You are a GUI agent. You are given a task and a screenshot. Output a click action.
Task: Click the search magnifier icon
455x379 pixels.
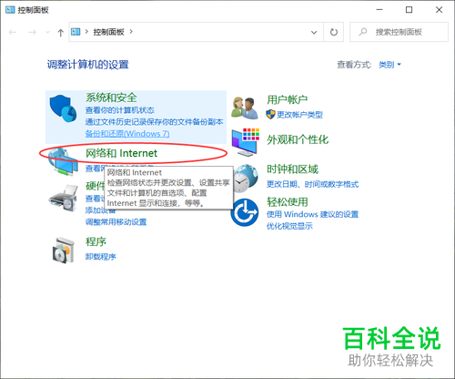[363, 32]
